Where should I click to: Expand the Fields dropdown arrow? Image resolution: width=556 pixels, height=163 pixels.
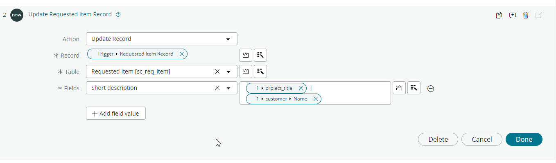pyautogui.click(x=228, y=88)
